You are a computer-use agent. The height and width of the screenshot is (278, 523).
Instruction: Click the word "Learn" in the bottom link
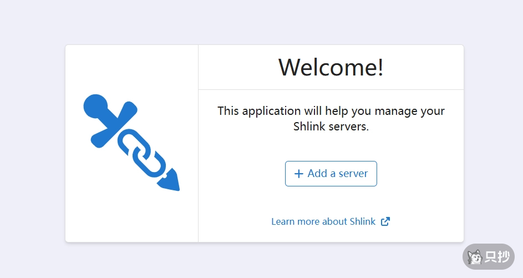[x=283, y=221]
